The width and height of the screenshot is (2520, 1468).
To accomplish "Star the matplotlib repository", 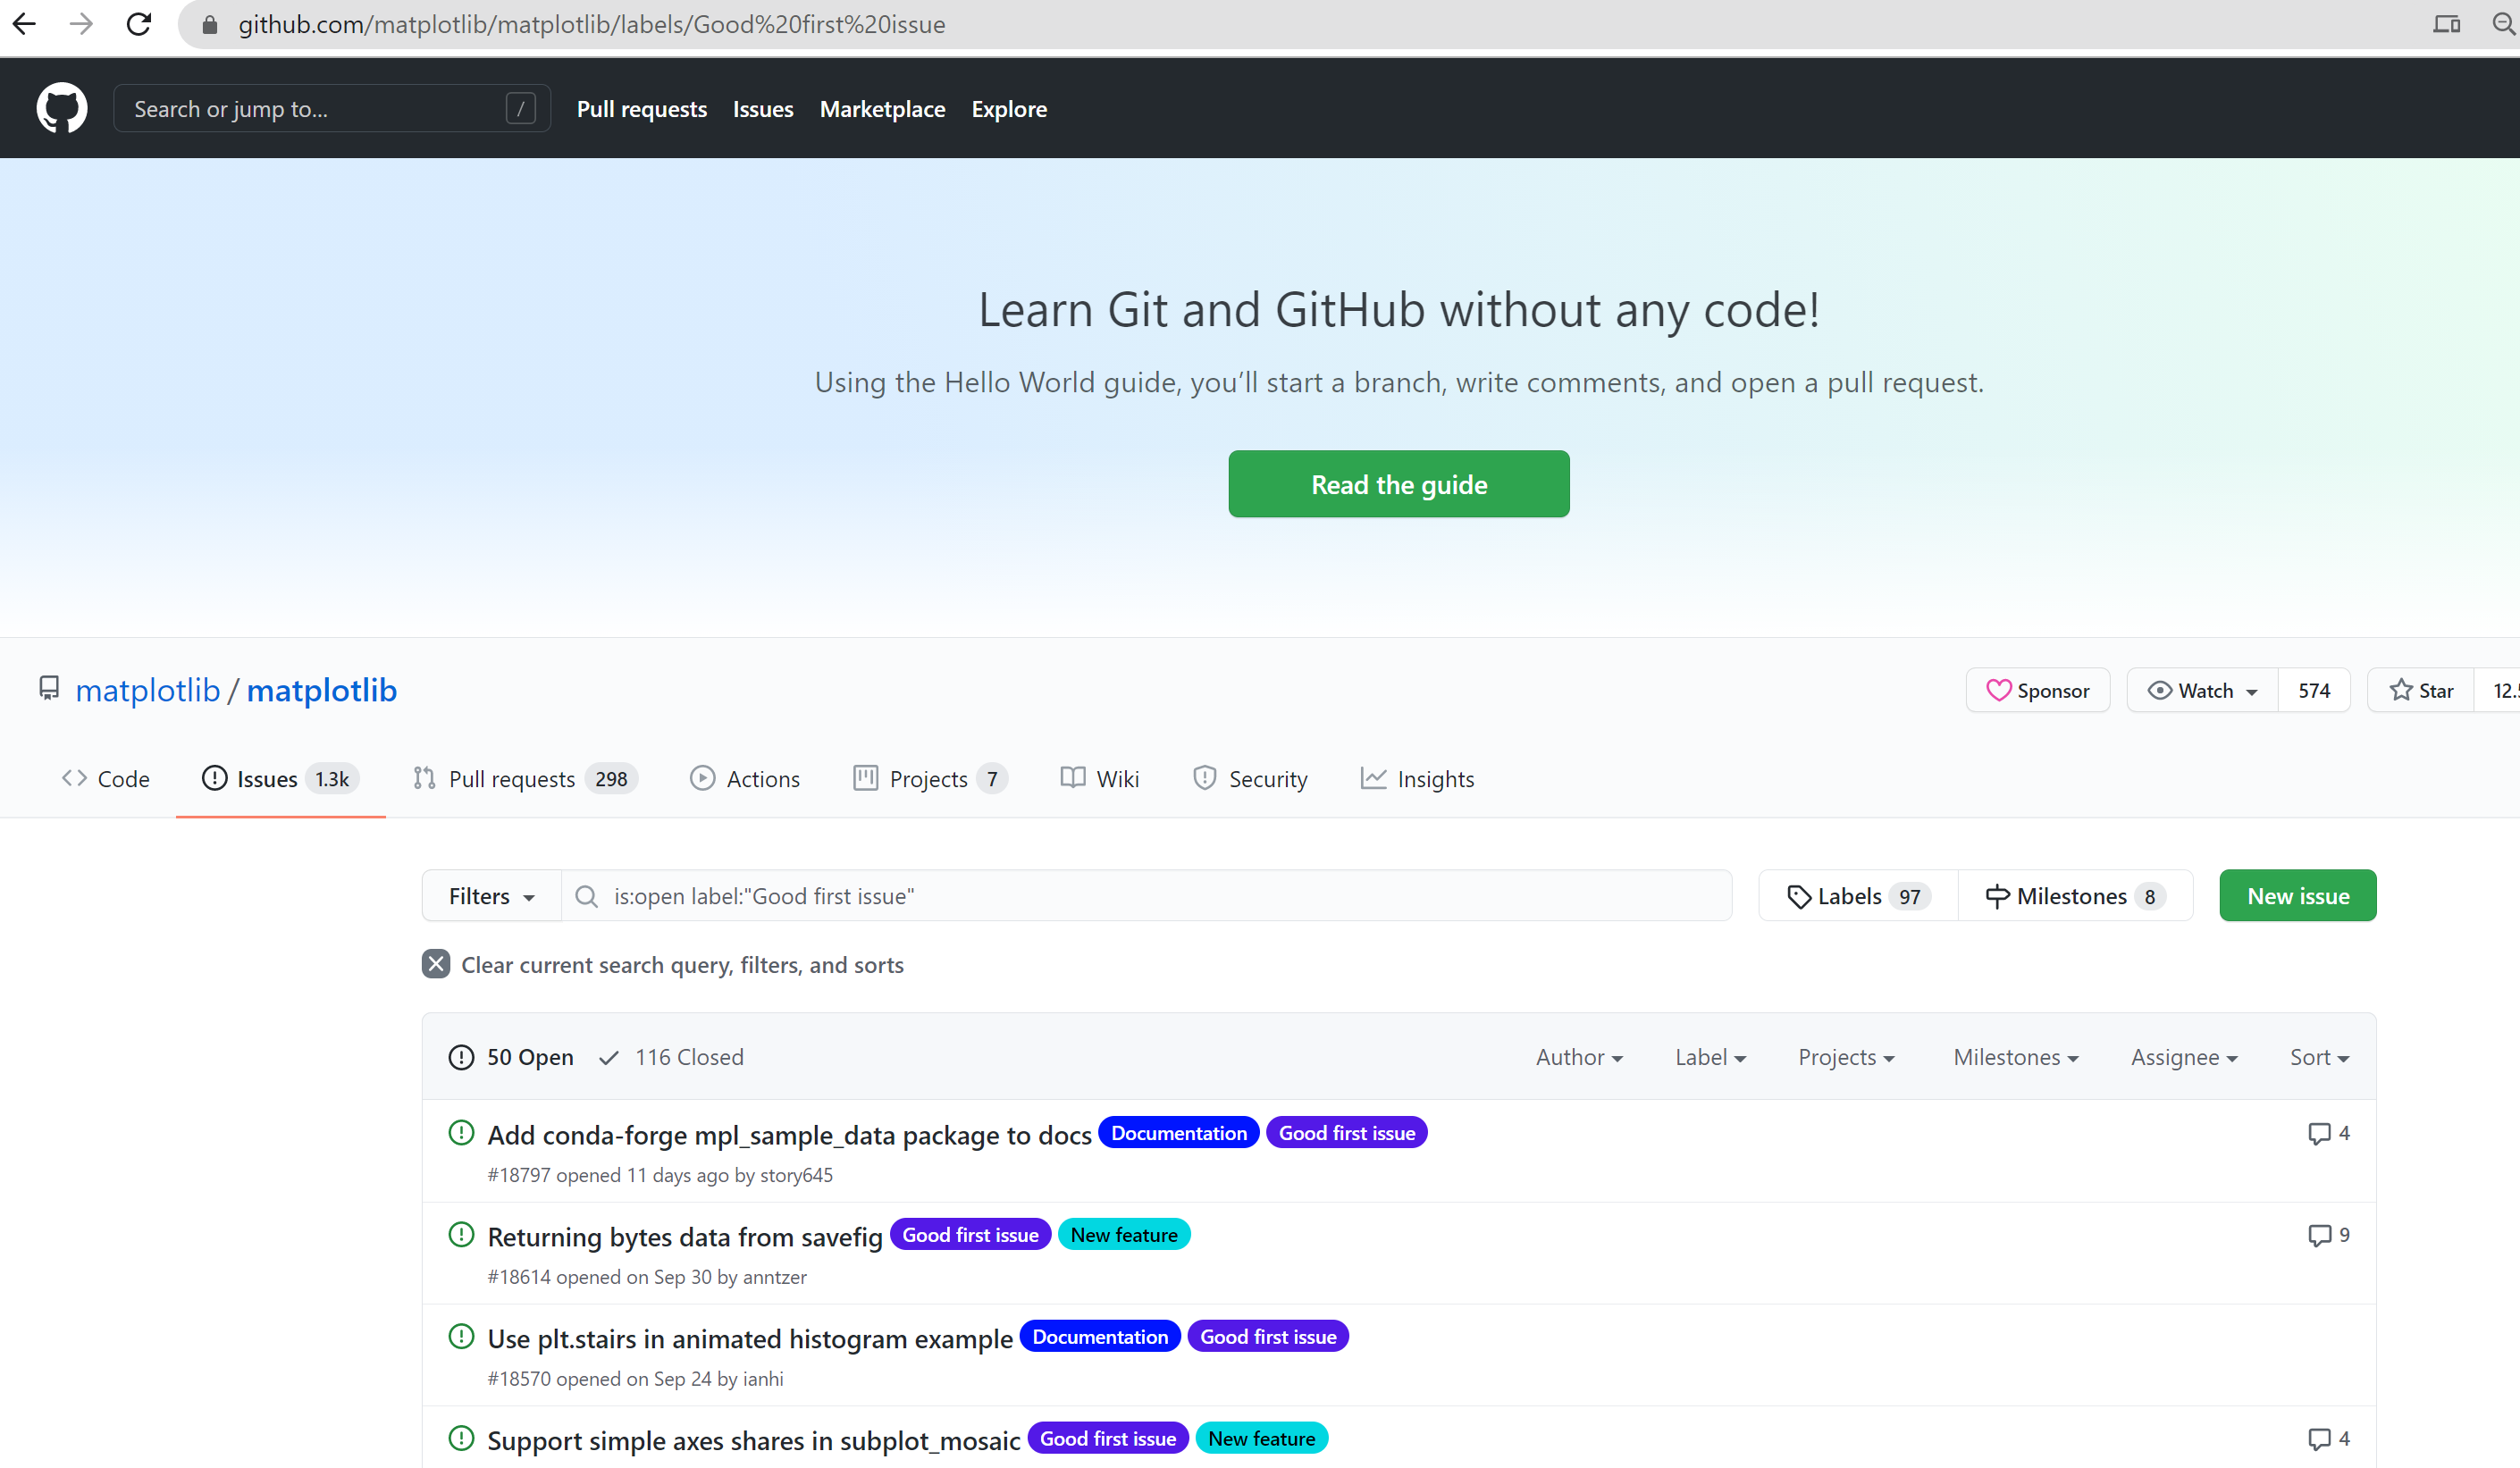I will click(2421, 690).
